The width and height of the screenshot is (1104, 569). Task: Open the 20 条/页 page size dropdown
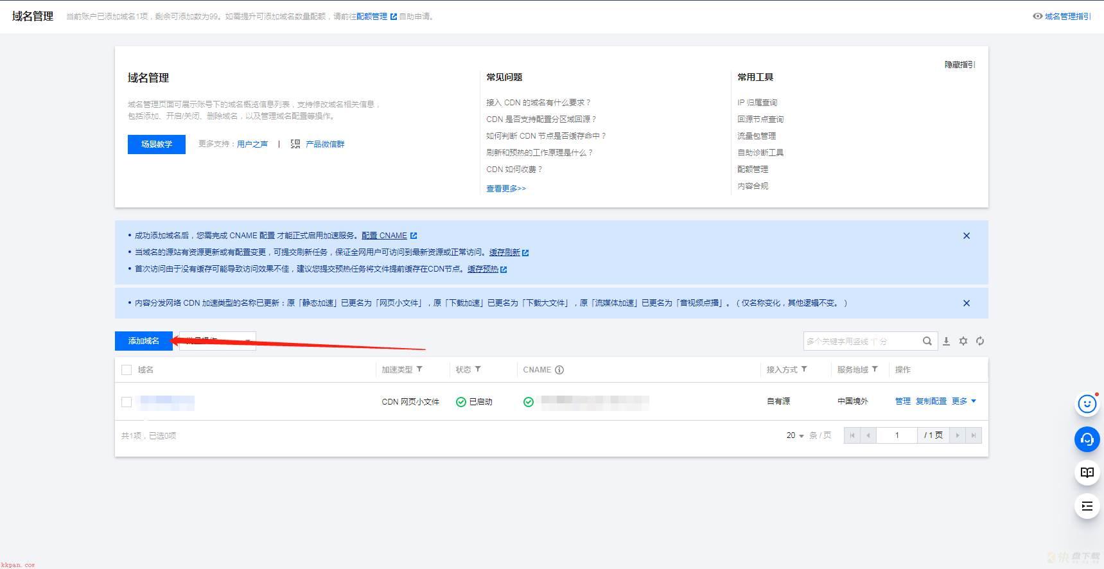(x=795, y=435)
